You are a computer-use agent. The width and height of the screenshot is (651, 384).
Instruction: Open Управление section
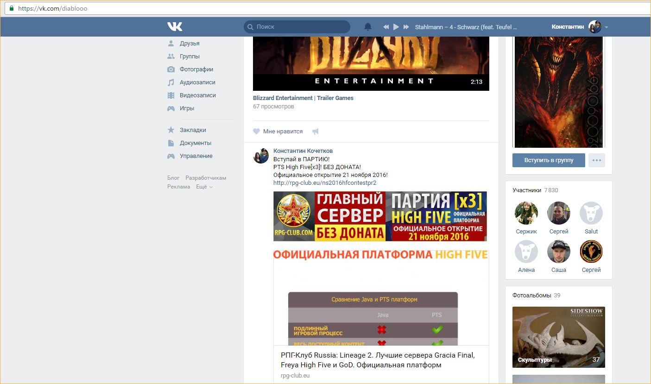196,156
